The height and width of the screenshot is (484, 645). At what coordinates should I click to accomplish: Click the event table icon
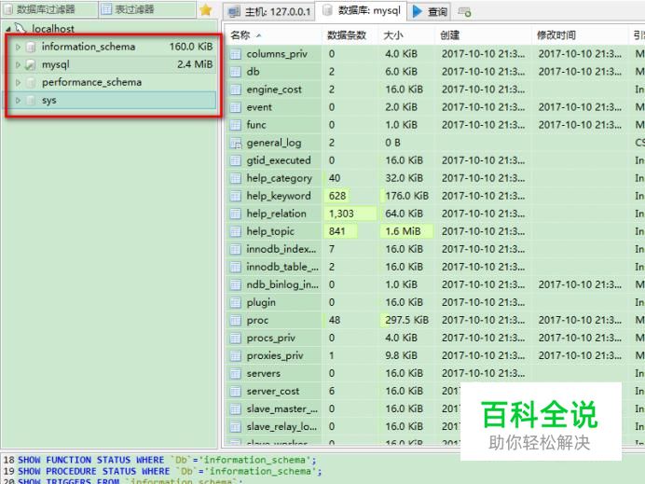click(x=236, y=107)
